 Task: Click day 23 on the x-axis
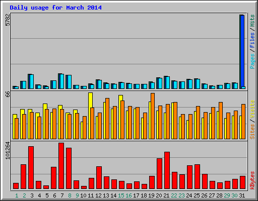coord(181,195)
